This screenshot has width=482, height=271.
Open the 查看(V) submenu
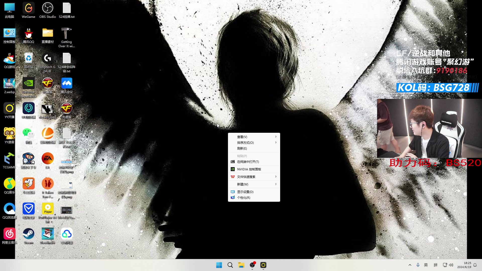click(x=254, y=137)
